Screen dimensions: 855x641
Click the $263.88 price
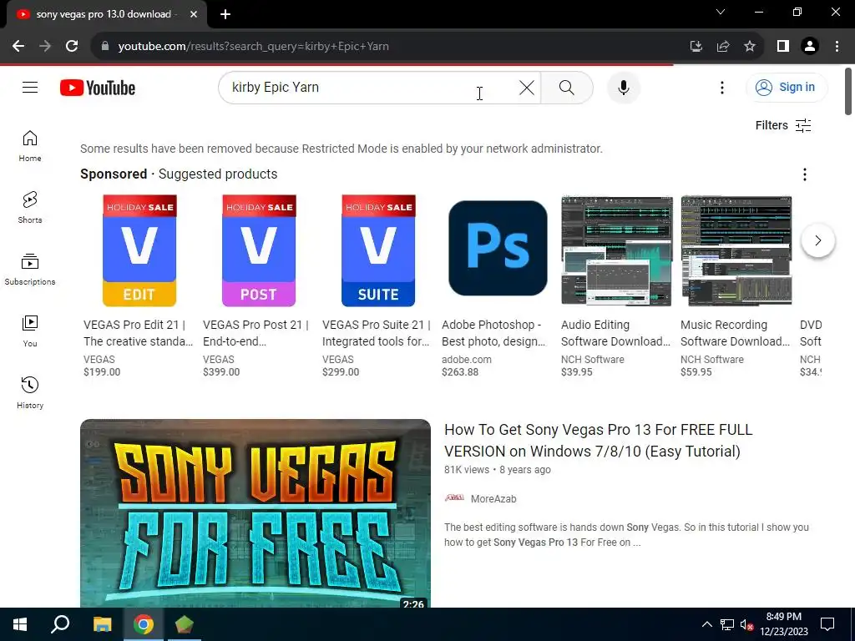tap(460, 372)
